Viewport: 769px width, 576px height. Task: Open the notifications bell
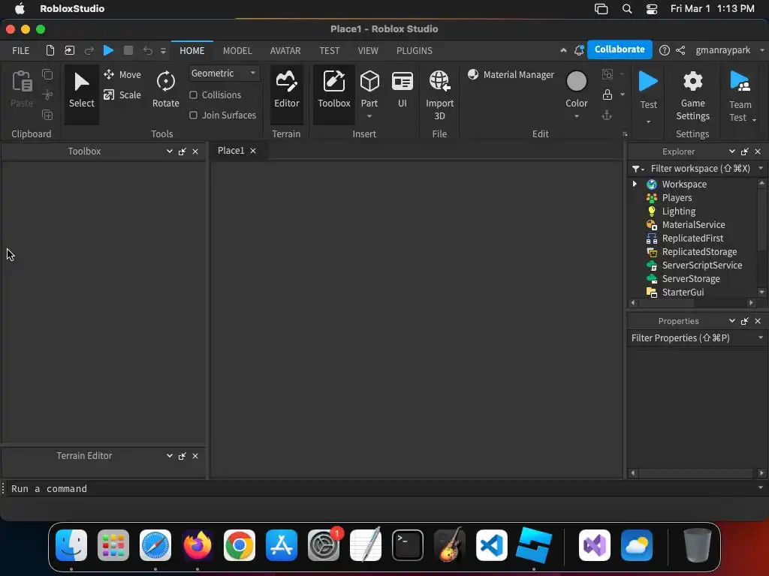click(579, 50)
